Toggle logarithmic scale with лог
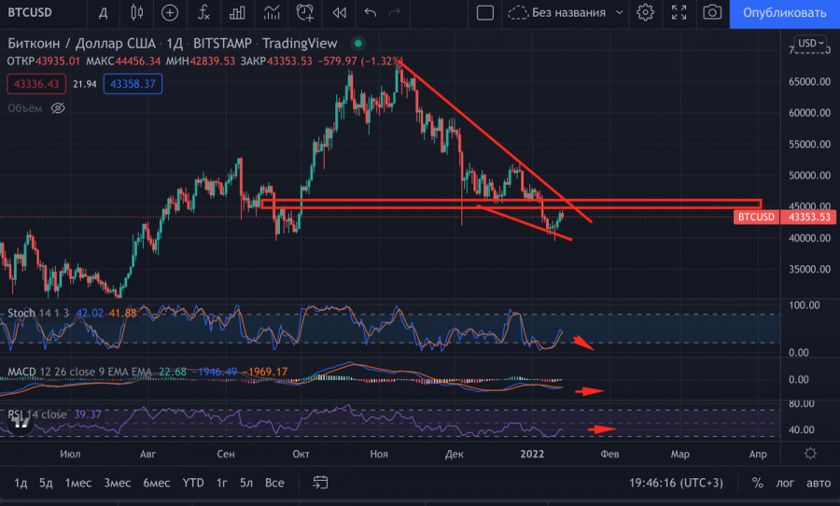The height and width of the screenshot is (506, 840). 785,483
